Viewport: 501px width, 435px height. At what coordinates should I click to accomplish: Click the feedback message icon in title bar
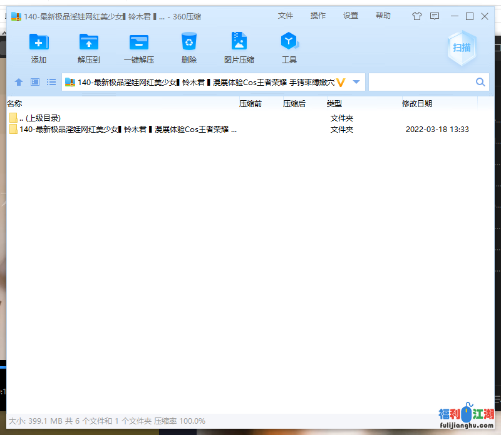click(435, 16)
